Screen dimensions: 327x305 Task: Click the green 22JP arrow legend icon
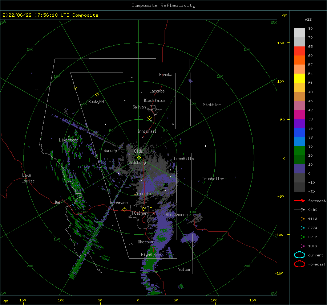(299, 237)
